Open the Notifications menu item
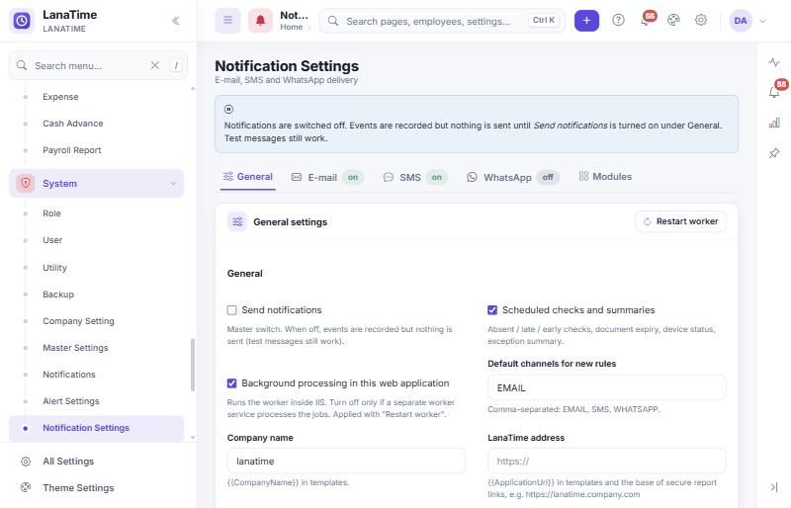Viewport: 791px width, 508px height. pos(68,375)
